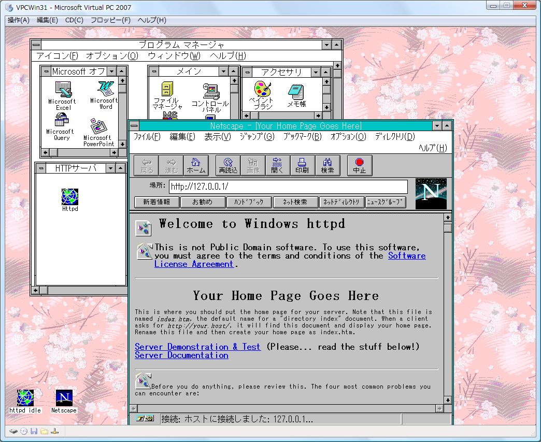Viewport: 541px width, 442px height.
Task: Click the security key icon in Netscape status bar
Action: (145, 419)
